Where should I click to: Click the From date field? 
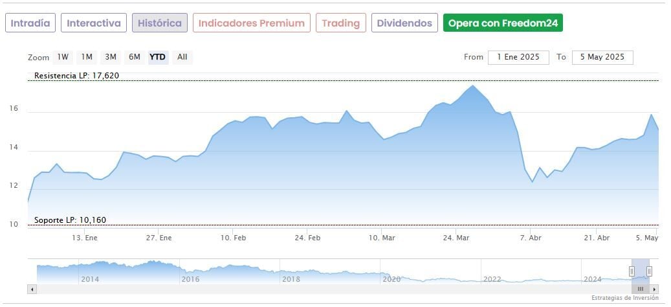click(x=518, y=57)
